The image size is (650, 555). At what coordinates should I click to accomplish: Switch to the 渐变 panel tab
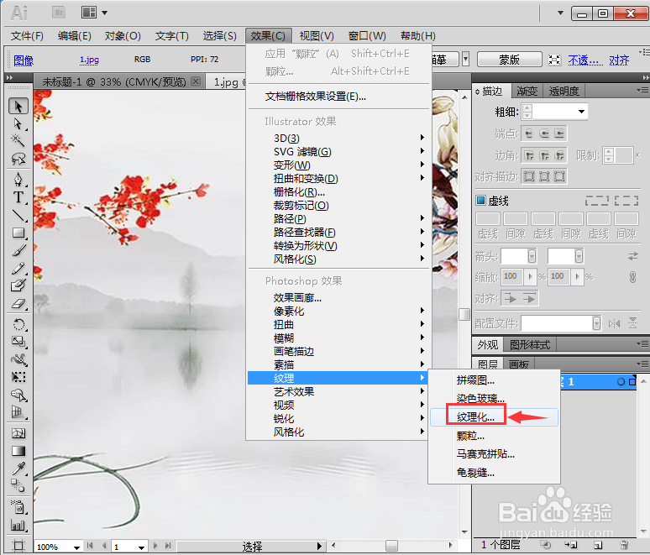[527, 91]
